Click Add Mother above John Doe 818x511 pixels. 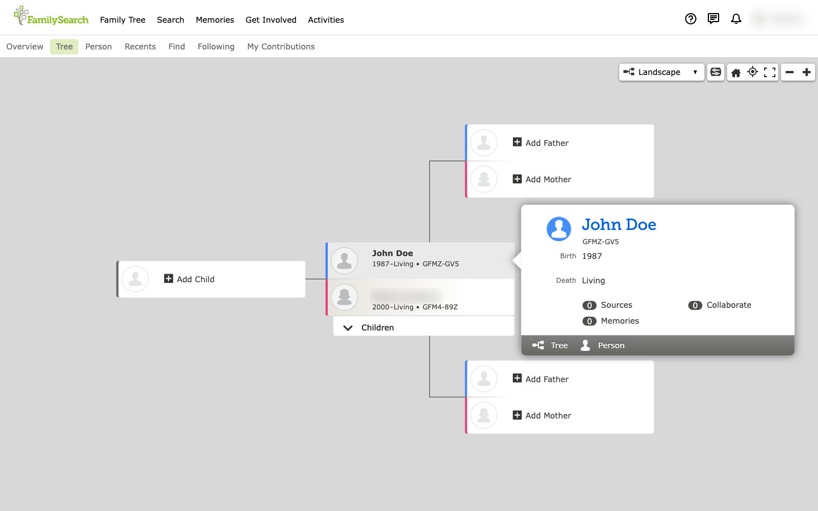tap(542, 179)
